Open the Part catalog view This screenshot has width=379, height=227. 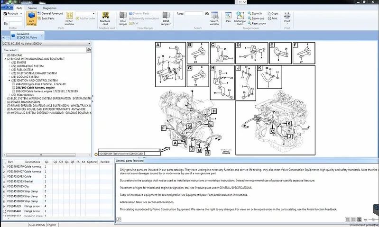click(31, 18)
